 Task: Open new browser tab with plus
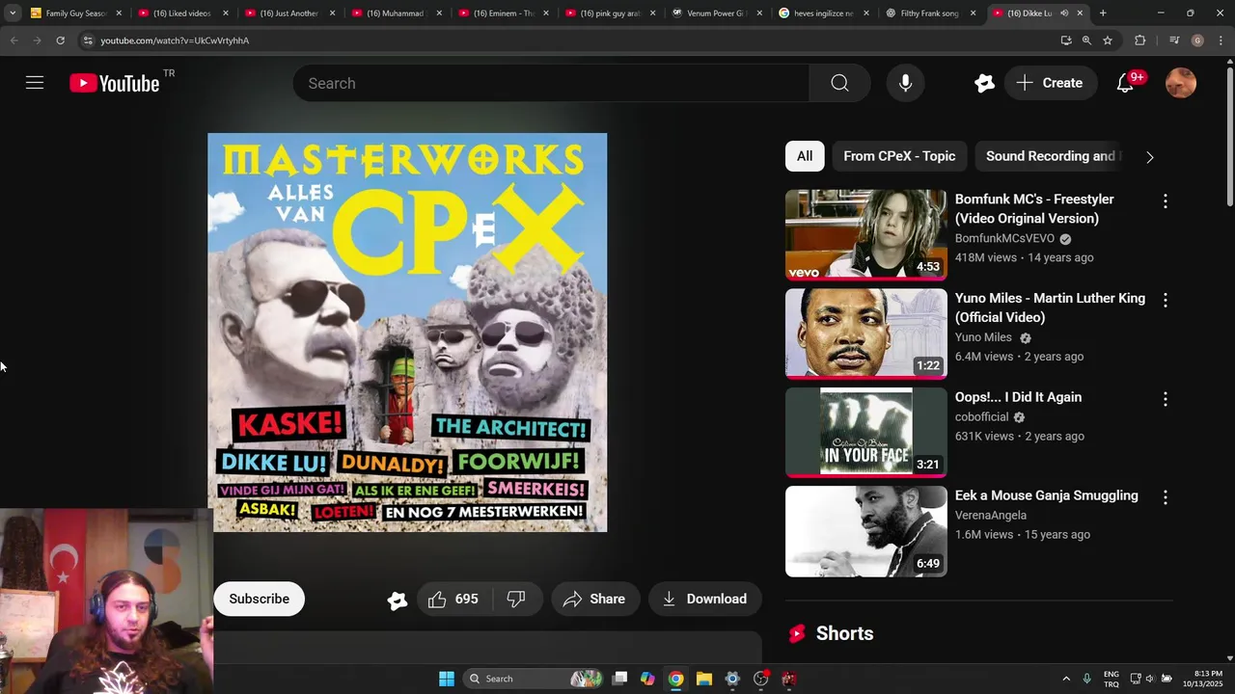click(x=1103, y=13)
